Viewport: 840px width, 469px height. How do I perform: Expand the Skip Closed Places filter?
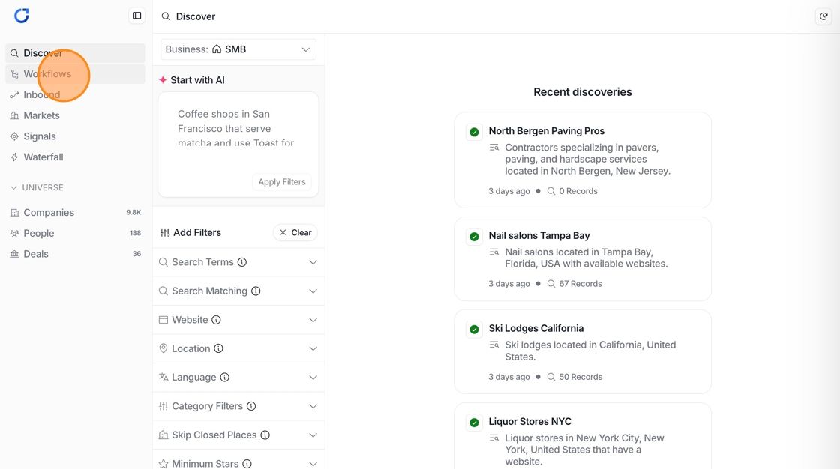click(x=238, y=435)
